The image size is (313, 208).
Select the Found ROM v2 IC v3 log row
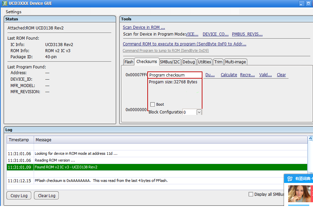coord(157,167)
